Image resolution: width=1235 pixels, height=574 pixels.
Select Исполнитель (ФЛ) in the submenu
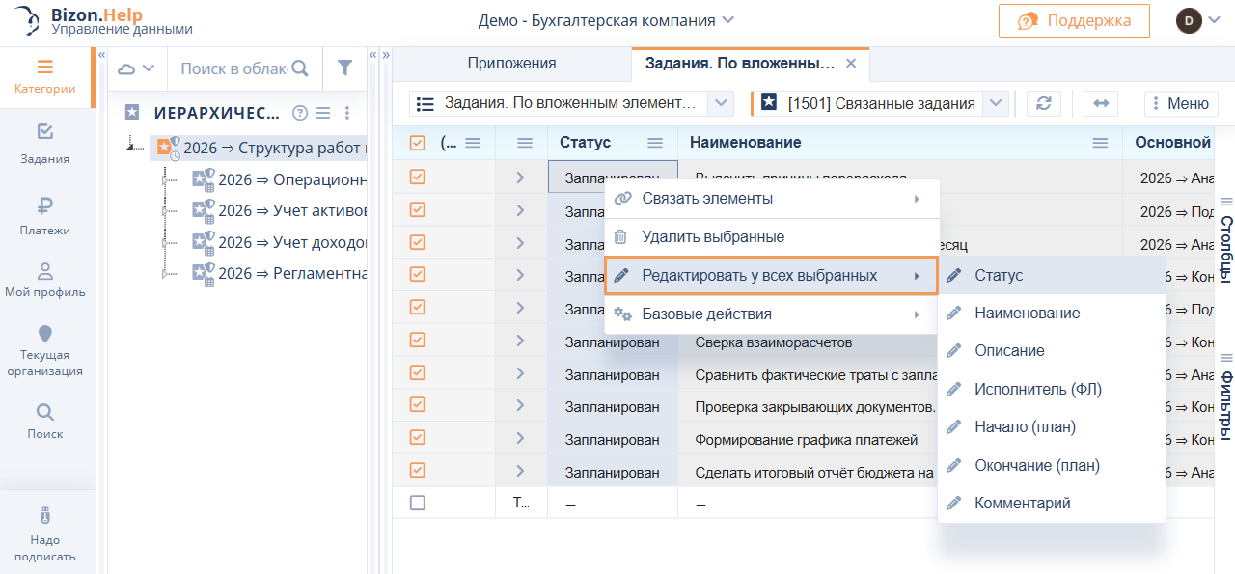[x=1037, y=389]
